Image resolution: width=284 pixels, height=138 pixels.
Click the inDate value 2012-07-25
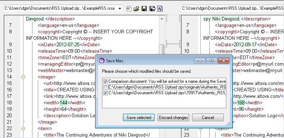click(68, 44)
